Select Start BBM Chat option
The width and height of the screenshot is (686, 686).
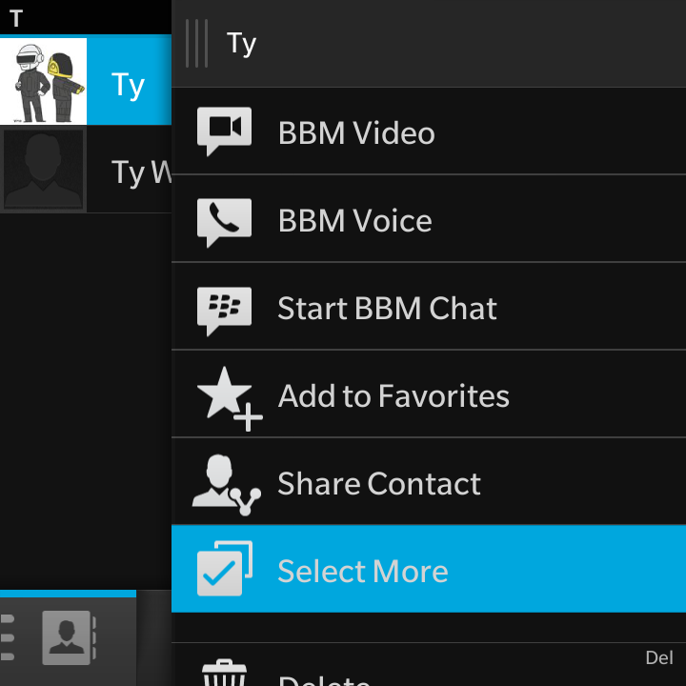[x=429, y=306]
